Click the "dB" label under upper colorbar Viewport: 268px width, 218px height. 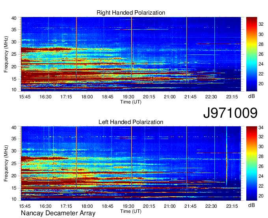(251, 96)
